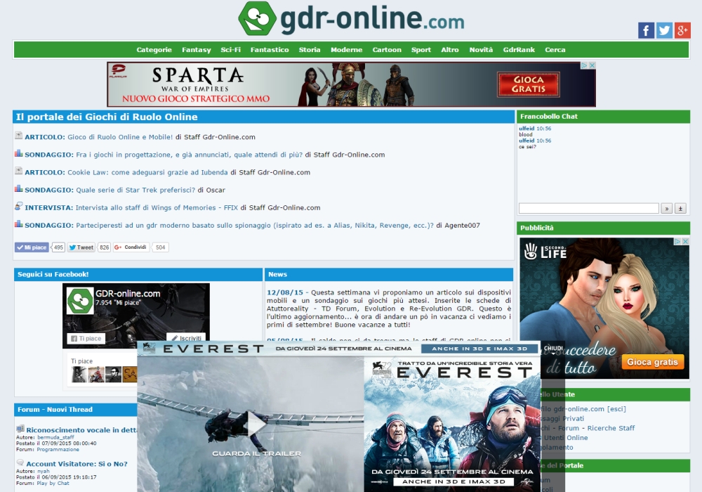Open Novità menu item

481,50
